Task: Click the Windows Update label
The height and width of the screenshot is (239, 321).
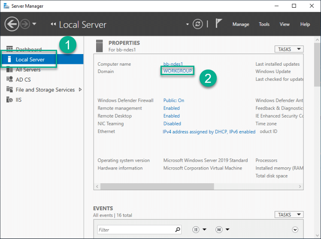Action: pos(273,71)
